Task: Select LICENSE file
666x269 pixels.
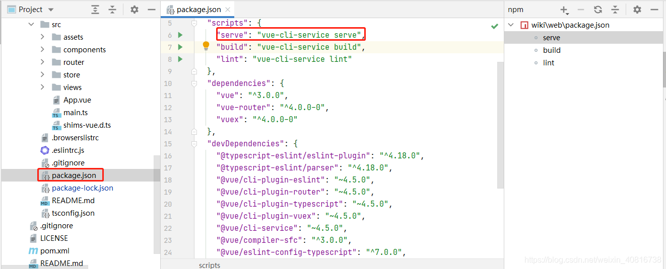Action: pos(54,238)
